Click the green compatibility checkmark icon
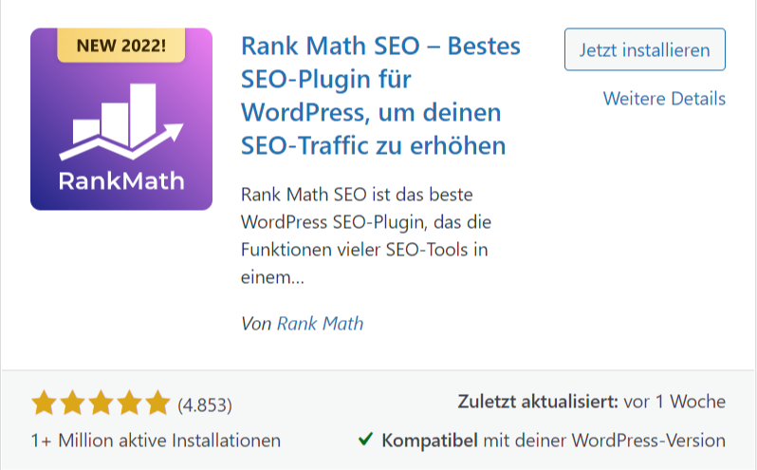This screenshot has height=470, width=757. point(365,439)
